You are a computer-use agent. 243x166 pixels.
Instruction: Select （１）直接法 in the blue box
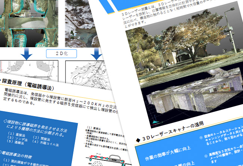tap(16, 134)
